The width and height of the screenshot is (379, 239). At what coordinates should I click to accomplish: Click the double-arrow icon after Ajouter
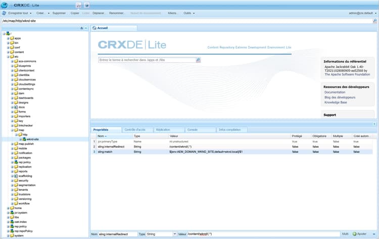(x=374, y=234)
